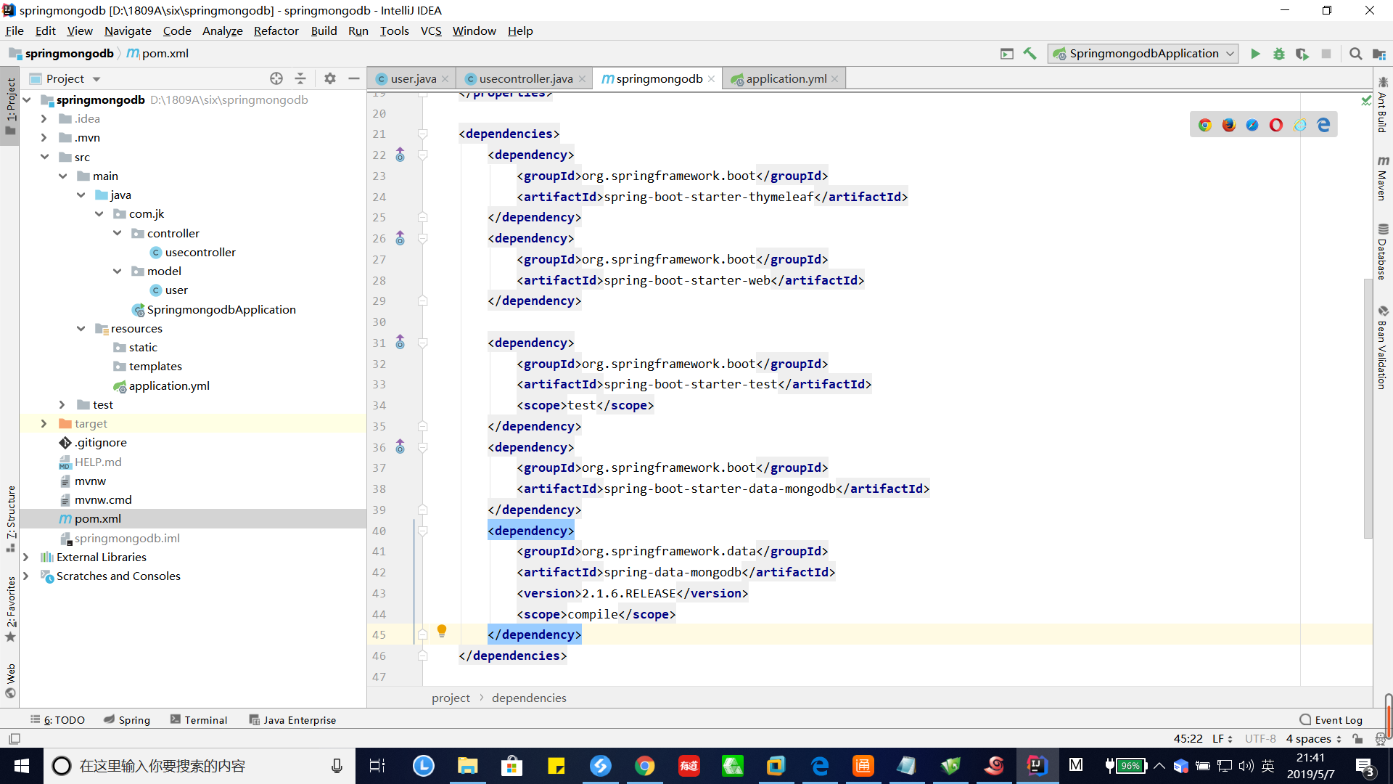1393x784 pixels.
Task: Expand External Libraries node
Action: click(26, 557)
